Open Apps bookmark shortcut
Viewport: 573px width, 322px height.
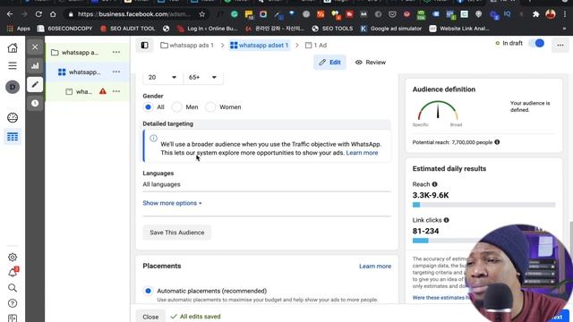(18, 29)
